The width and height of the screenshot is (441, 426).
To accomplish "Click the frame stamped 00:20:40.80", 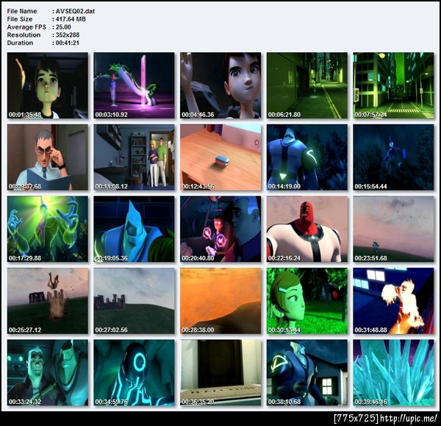I will tap(220, 229).
